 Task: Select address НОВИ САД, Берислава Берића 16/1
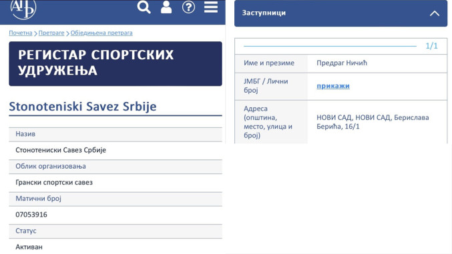[373, 122]
